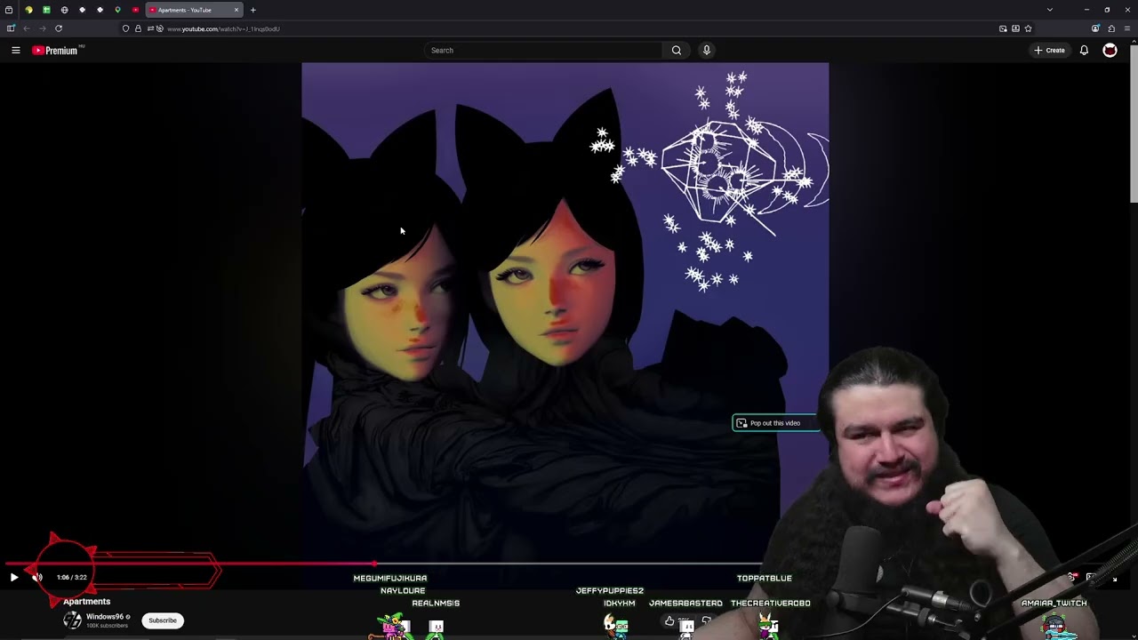Go back in browser history
This screenshot has height=640, width=1138.
click(26, 28)
